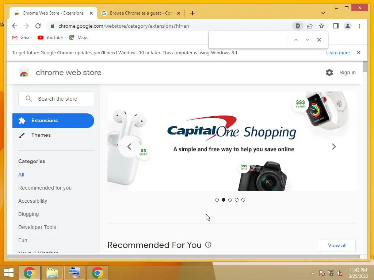Reload the current page
This screenshot has height=280, width=374.
coord(38,26)
